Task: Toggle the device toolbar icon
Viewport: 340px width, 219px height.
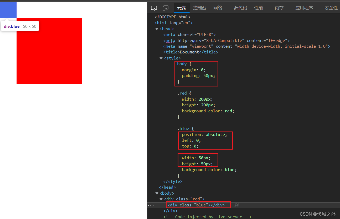Action: (x=166, y=8)
